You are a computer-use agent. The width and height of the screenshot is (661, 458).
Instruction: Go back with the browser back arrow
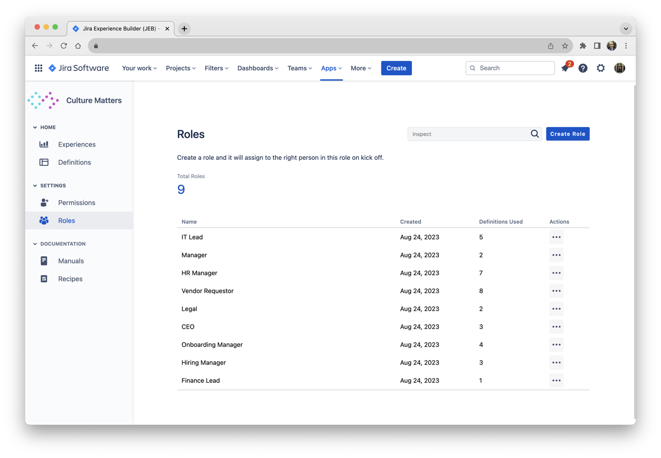(x=35, y=46)
